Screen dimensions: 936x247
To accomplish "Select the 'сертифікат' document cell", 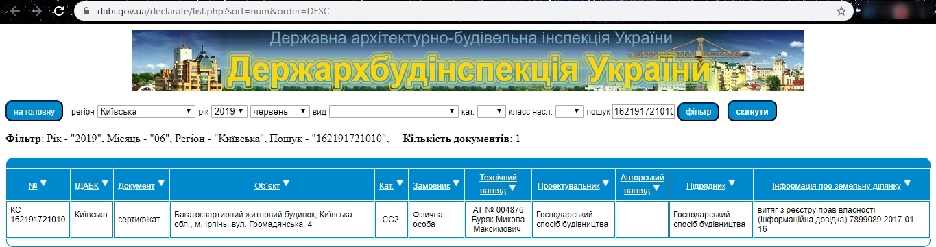I will tap(142, 219).
